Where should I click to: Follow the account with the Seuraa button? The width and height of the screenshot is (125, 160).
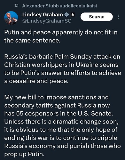click(x=97, y=17)
